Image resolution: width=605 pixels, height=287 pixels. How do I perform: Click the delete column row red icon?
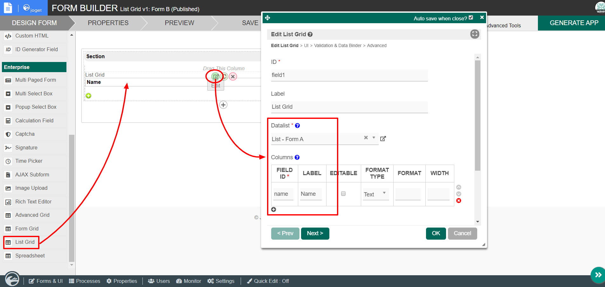coord(458,201)
